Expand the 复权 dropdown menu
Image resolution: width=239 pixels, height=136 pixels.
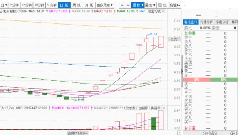click(x=138, y=5)
